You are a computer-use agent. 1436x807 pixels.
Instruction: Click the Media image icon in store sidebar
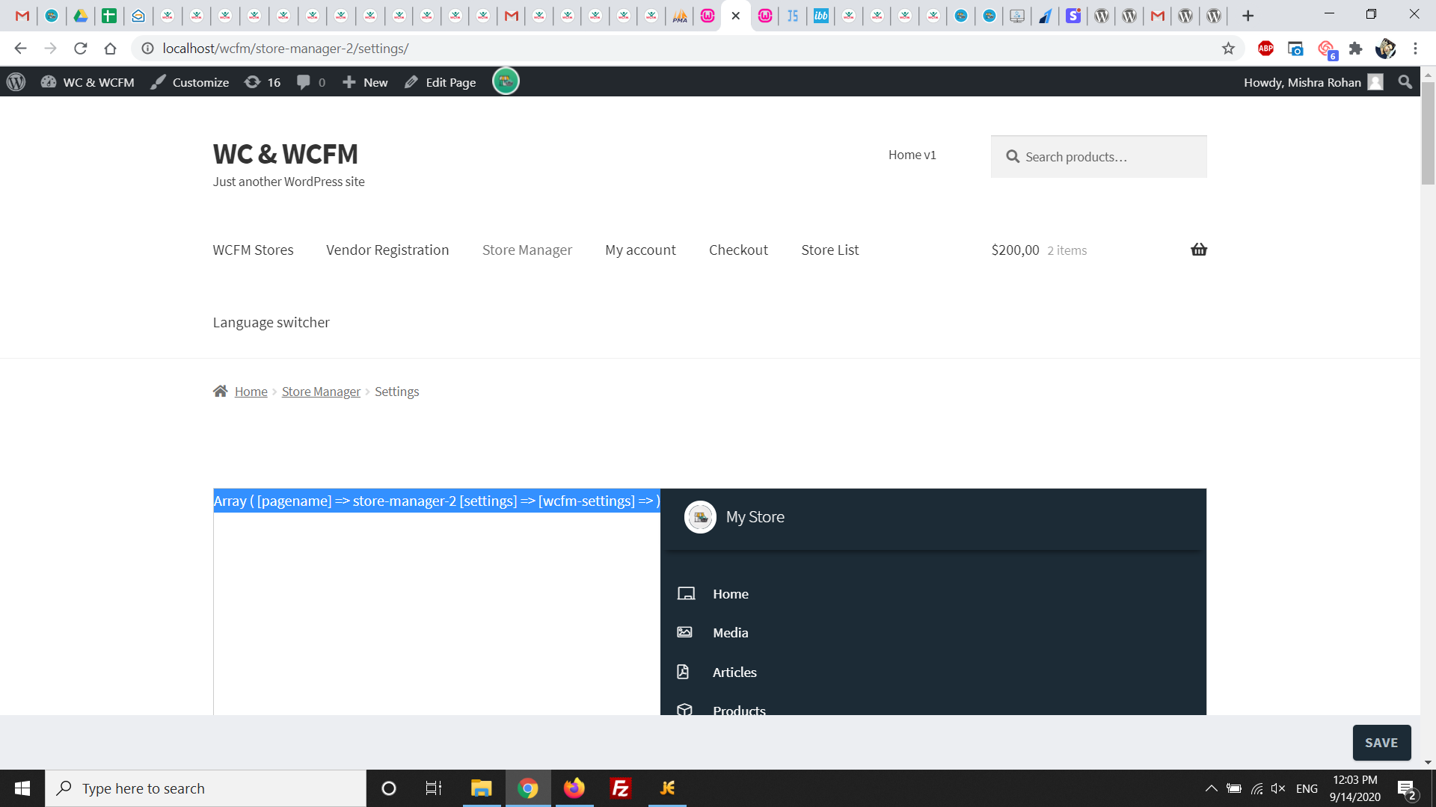(x=684, y=632)
